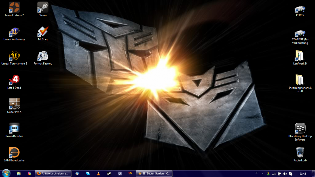Screen dimensions: 315x177
Task: Open the Windows Start menu
Action: click(x=6, y=173)
